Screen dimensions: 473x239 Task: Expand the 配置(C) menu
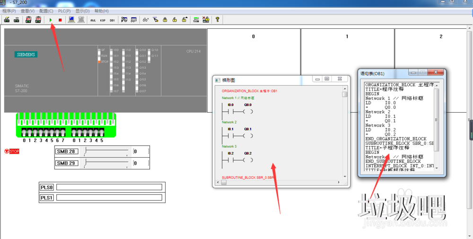point(46,11)
